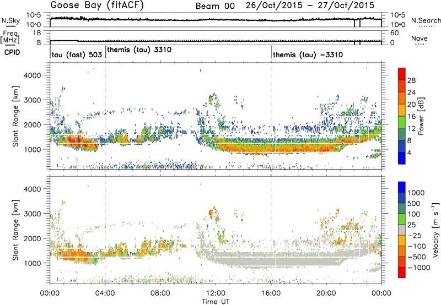Viewport: 441px width, 305px height.
Task: Click the red bottom segment of Velocity color bar
Action: [402, 273]
